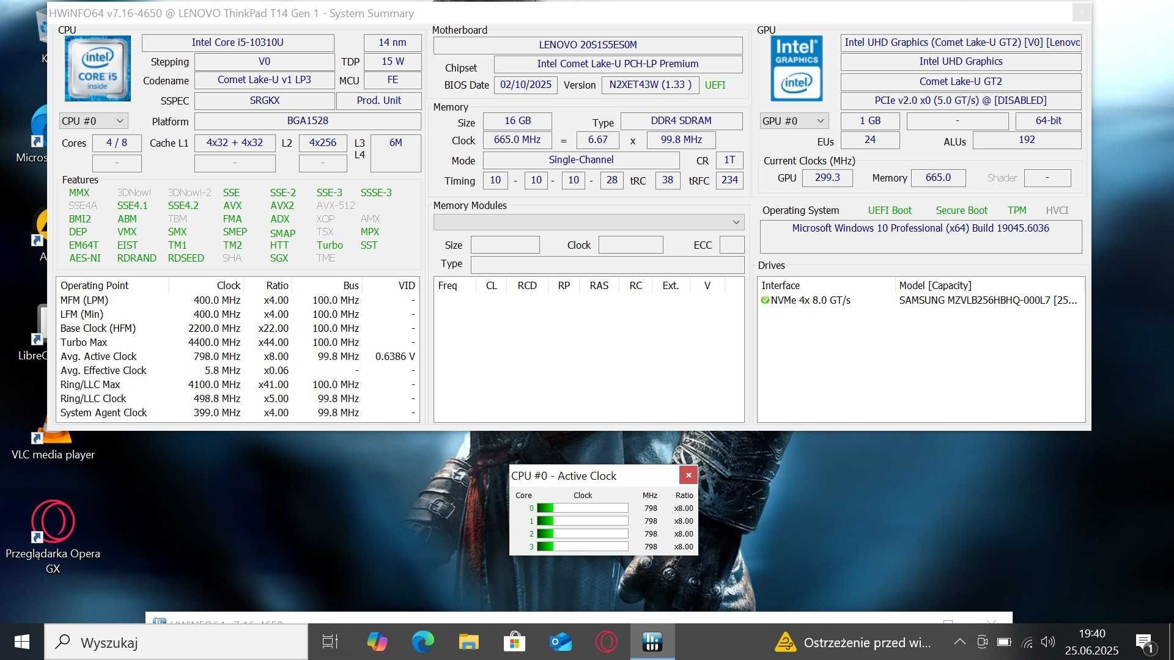Check battery status tray icon
Screen dimensions: 1174x660
pos(1004,642)
